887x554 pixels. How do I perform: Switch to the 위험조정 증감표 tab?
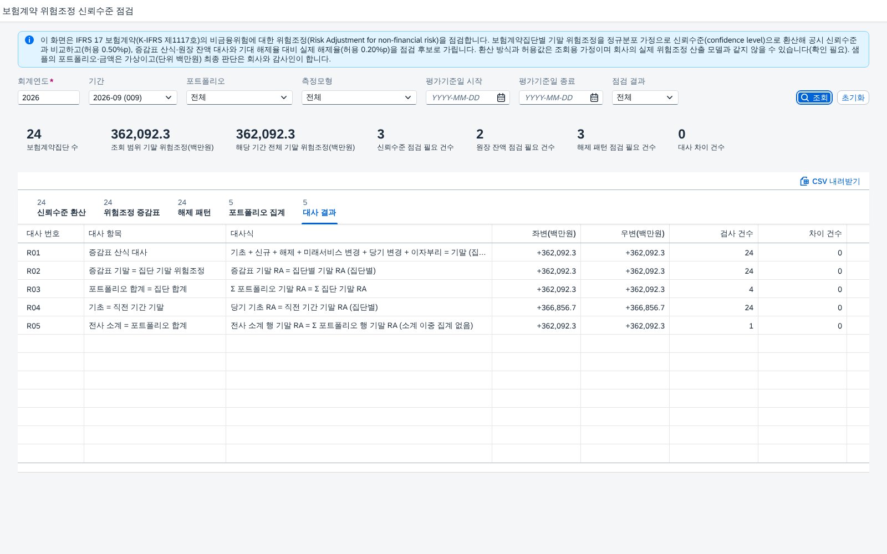tap(131, 208)
